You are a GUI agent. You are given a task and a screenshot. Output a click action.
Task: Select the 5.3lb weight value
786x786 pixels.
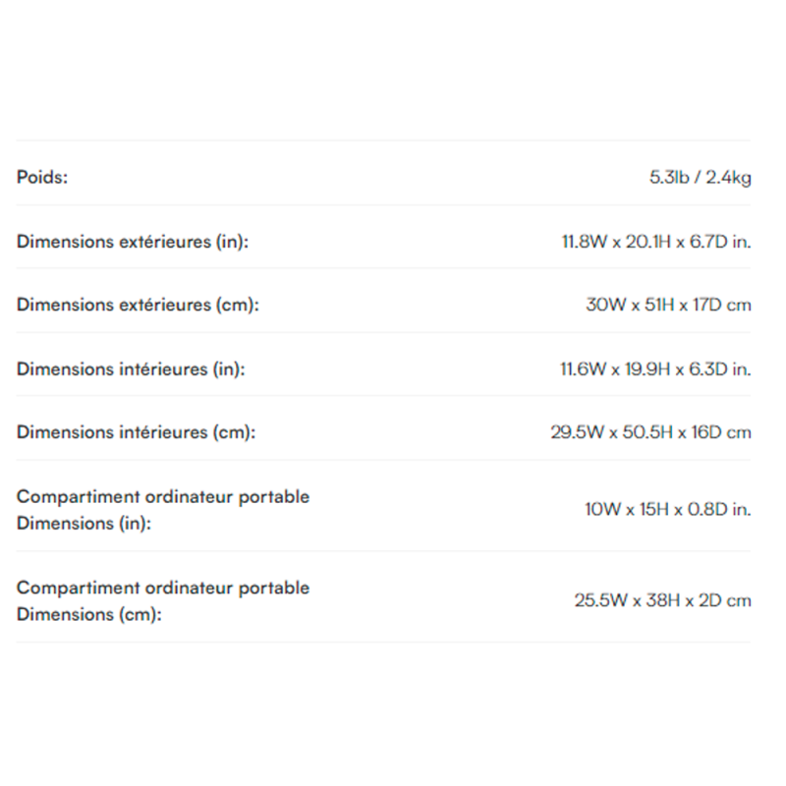click(669, 178)
